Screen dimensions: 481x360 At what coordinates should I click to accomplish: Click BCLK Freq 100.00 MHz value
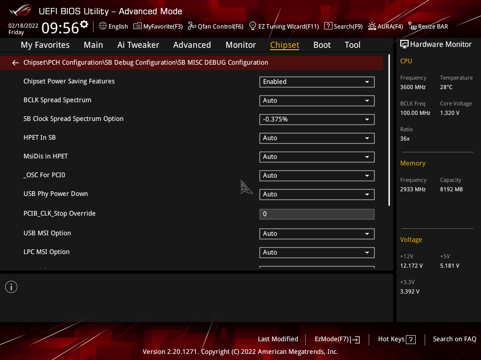(415, 113)
